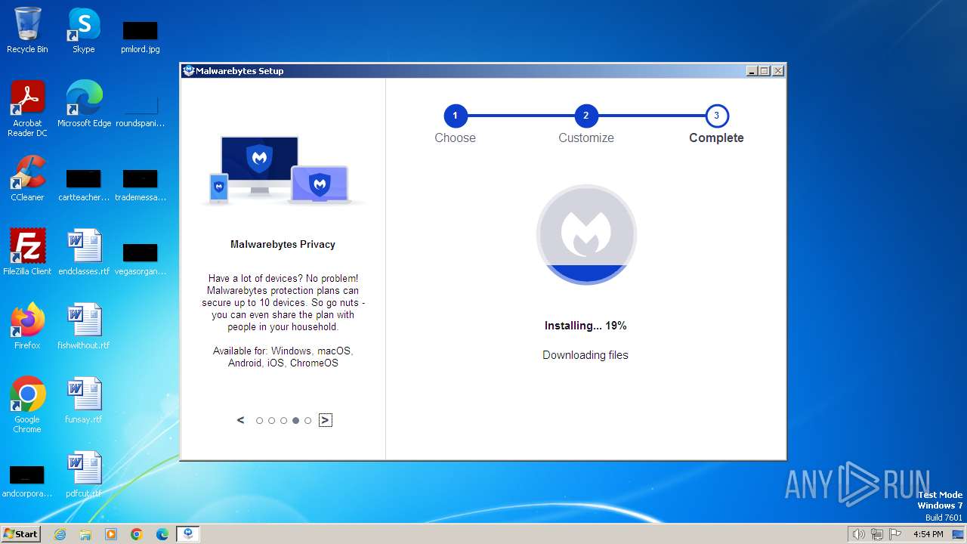Launch Microsoft Edge desktop shortcut

(84, 104)
